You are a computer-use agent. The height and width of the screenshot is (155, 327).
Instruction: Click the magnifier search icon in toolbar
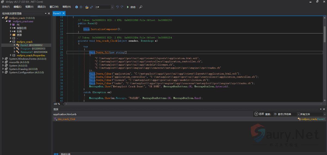(x=141, y=7)
